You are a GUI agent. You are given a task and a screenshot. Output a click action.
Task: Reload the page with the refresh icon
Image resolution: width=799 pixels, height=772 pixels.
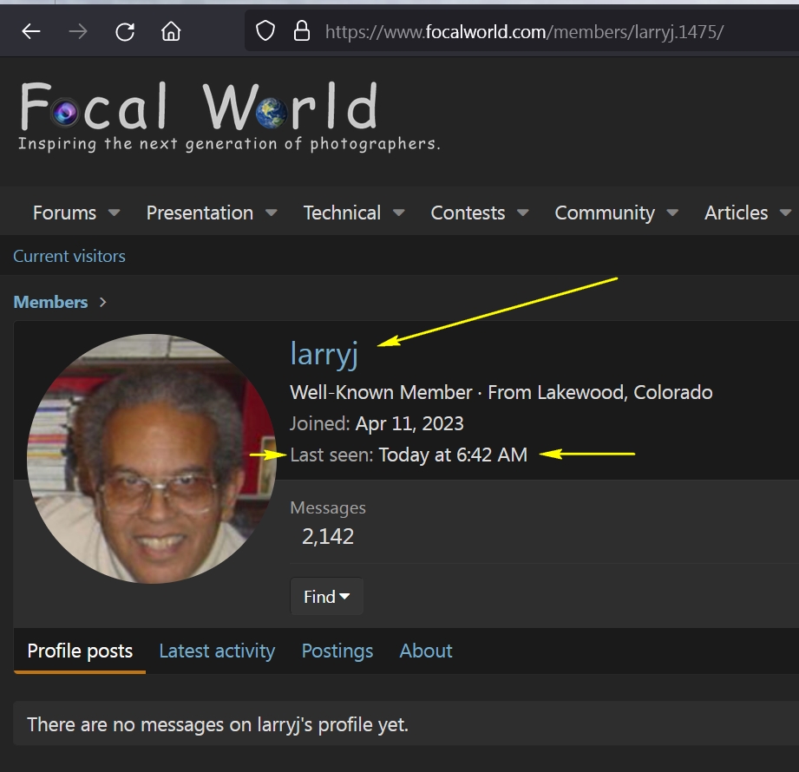[x=125, y=31]
